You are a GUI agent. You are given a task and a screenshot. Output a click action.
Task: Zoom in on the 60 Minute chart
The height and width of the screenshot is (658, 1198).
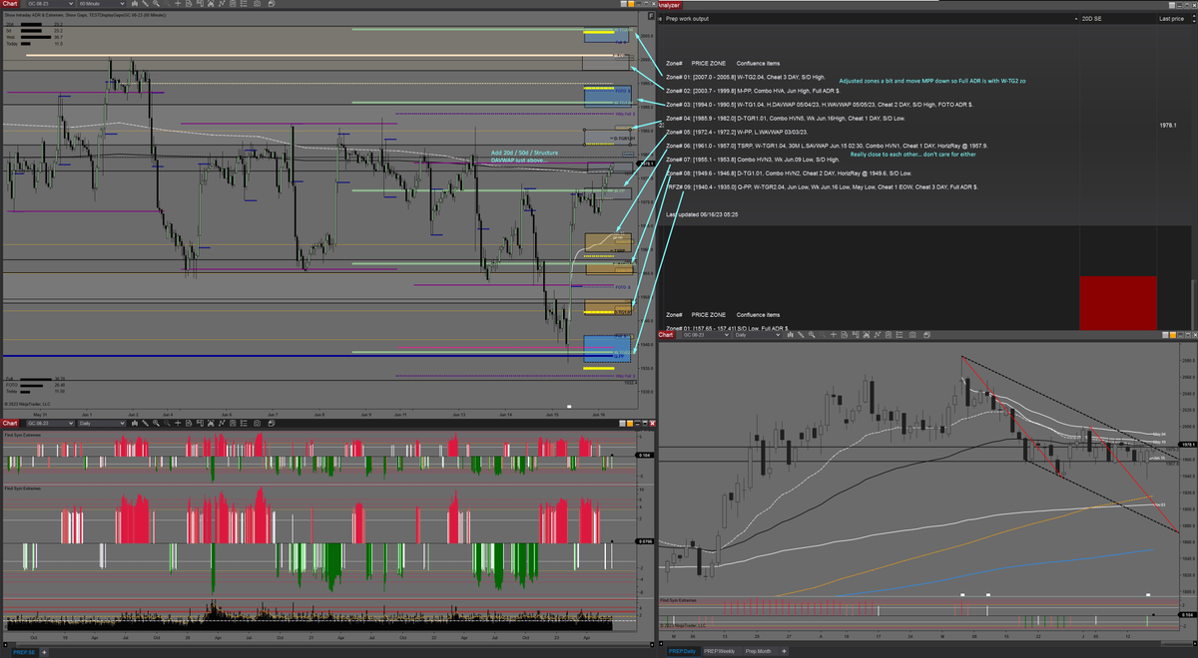coord(156,4)
